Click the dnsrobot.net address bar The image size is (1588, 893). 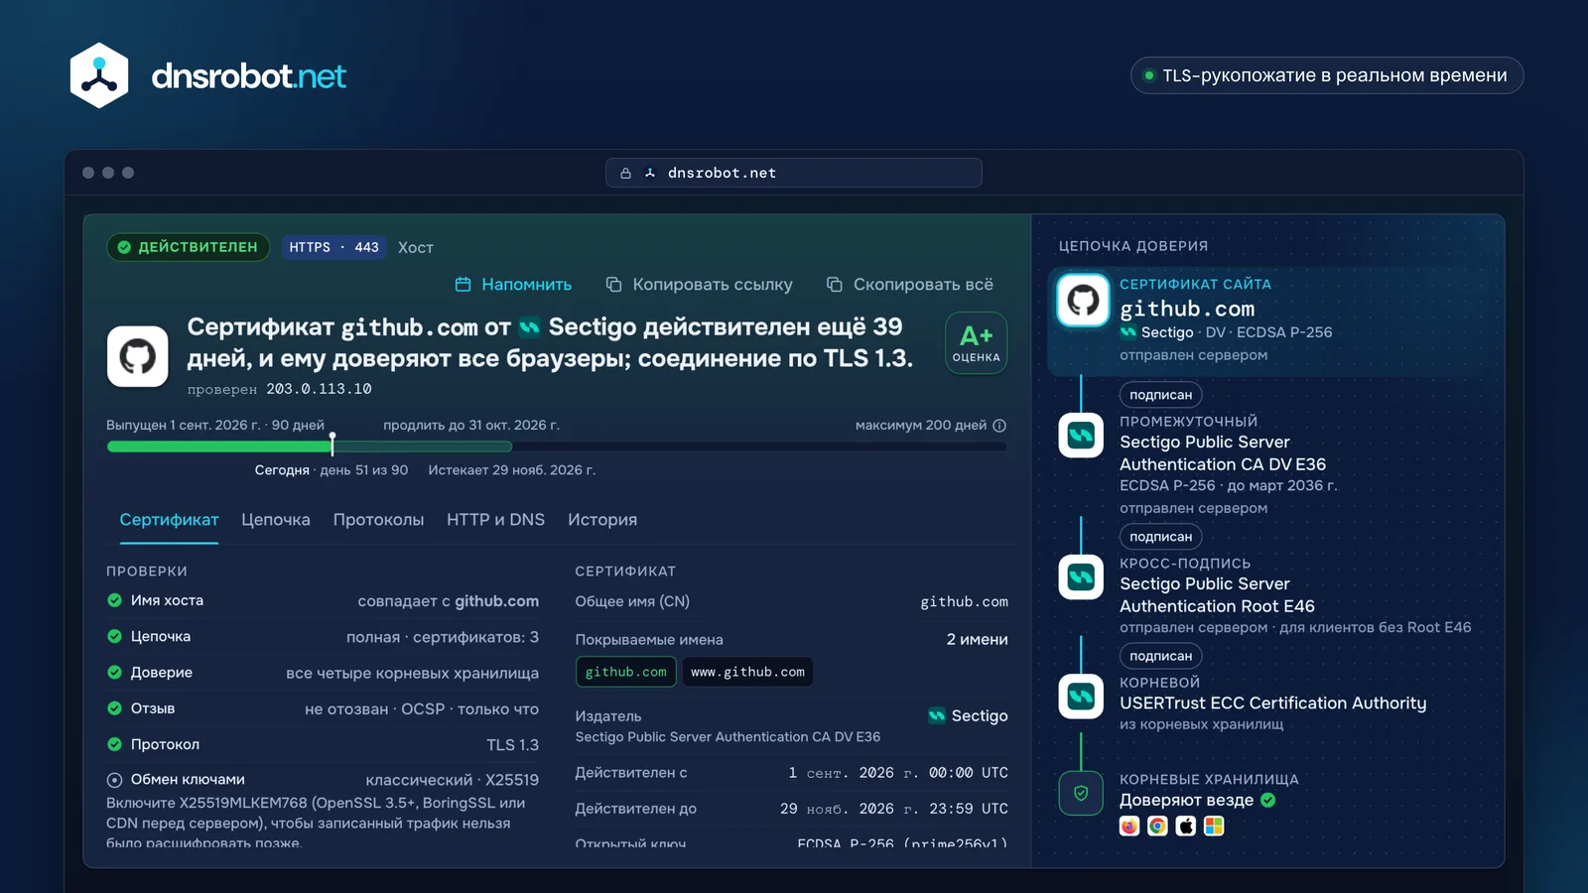point(794,173)
